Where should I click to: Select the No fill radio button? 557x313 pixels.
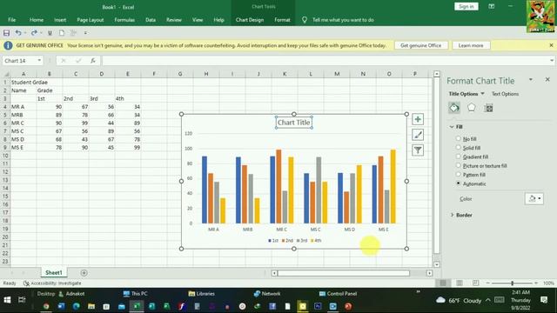coord(459,138)
